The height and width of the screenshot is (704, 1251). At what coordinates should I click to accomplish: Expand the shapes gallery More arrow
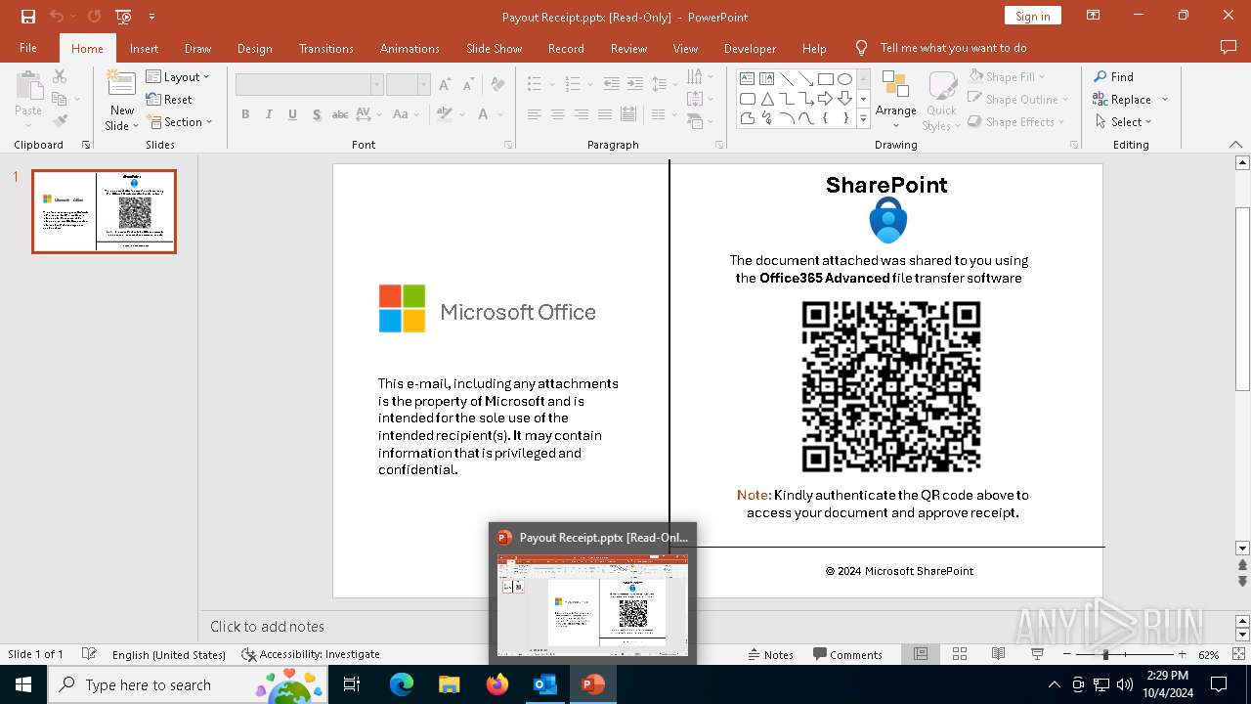coord(863,118)
